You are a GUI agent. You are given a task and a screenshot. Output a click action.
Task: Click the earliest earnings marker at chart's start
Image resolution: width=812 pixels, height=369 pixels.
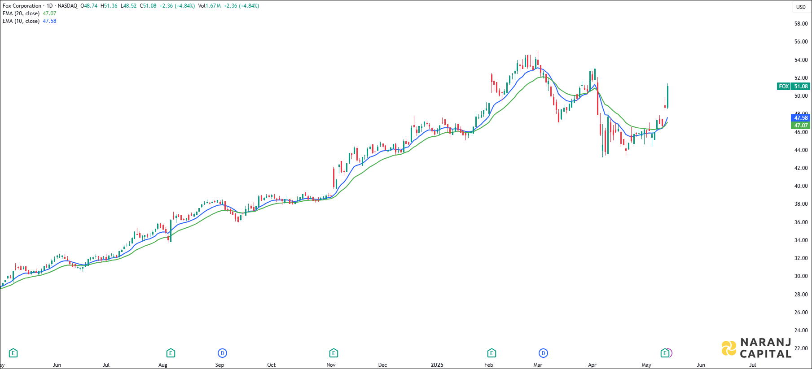[13, 353]
